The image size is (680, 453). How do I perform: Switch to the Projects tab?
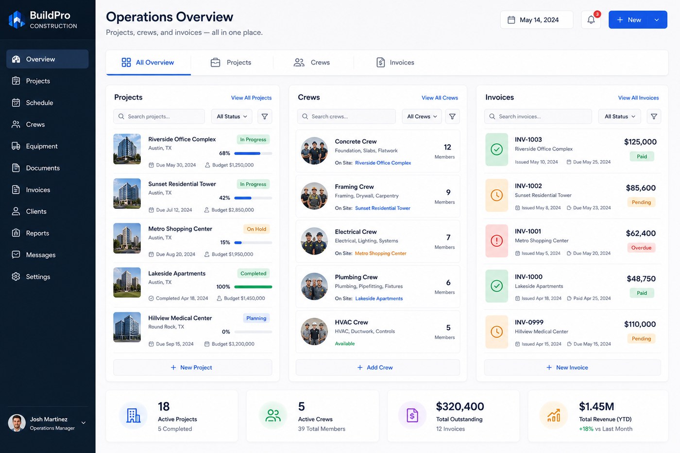click(231, 63)
